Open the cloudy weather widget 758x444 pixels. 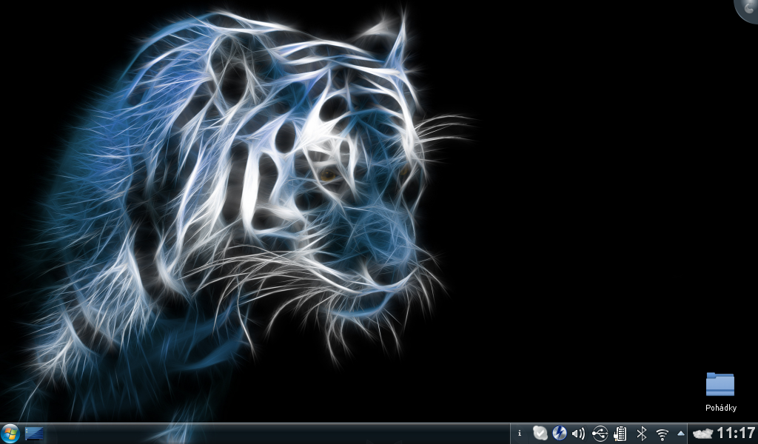[x=702, y=434]
